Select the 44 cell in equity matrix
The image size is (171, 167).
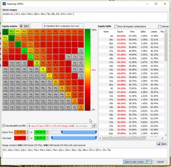tap(68, 95)
